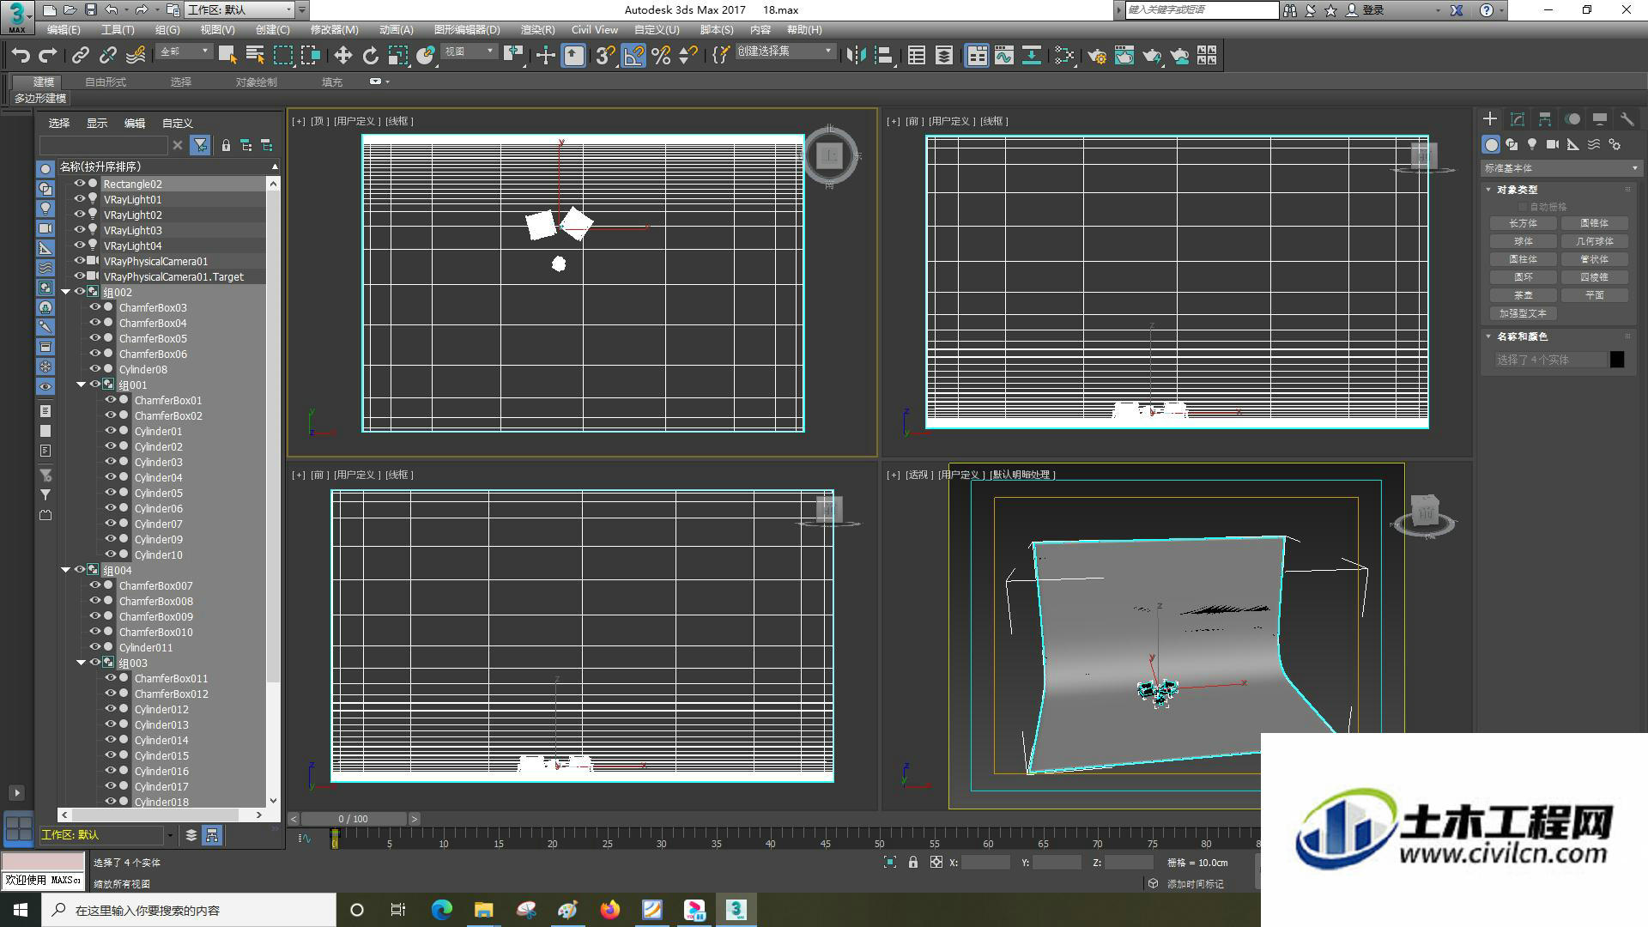Viewport: 1648px width, 927px height.
Task: Open the 编辑(E) menu
Action: (x=64, y=30)
